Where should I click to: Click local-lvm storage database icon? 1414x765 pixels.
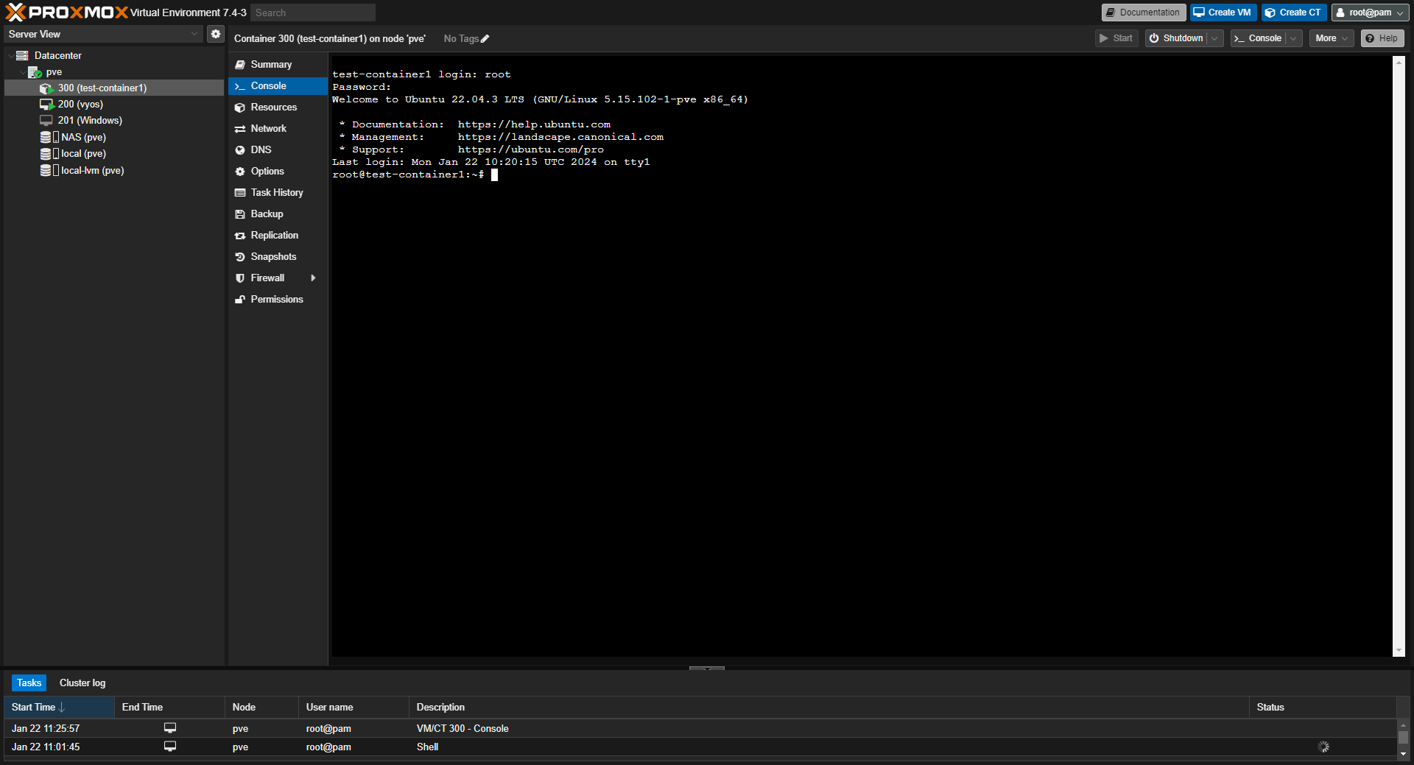pos(46,170)
